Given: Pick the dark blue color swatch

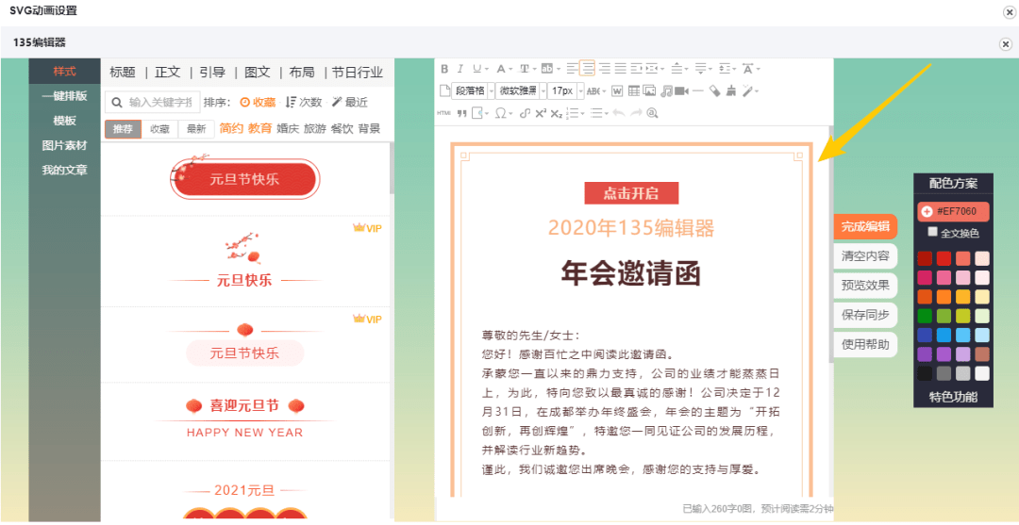Looking at the screenshot, I should point(925,335).
